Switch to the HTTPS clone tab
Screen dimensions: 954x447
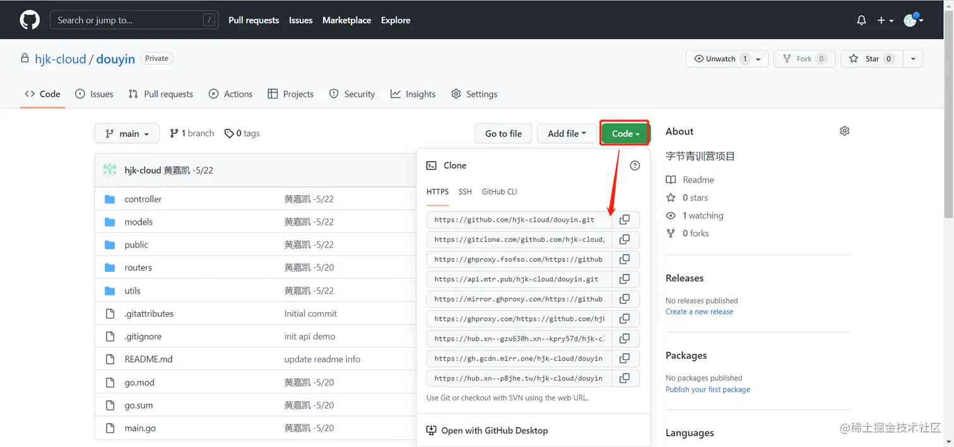click(438, 191)
